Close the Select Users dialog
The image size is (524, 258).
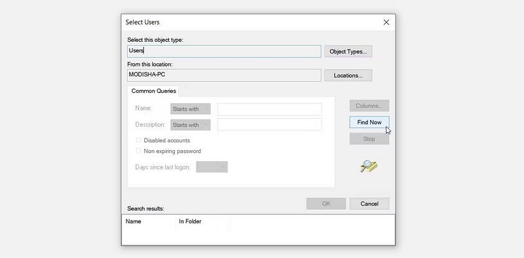point(386,22)
